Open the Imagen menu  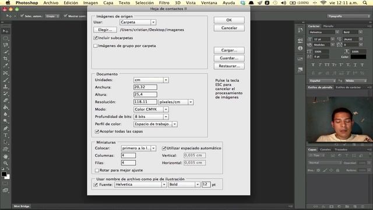(x=90, y=3)
